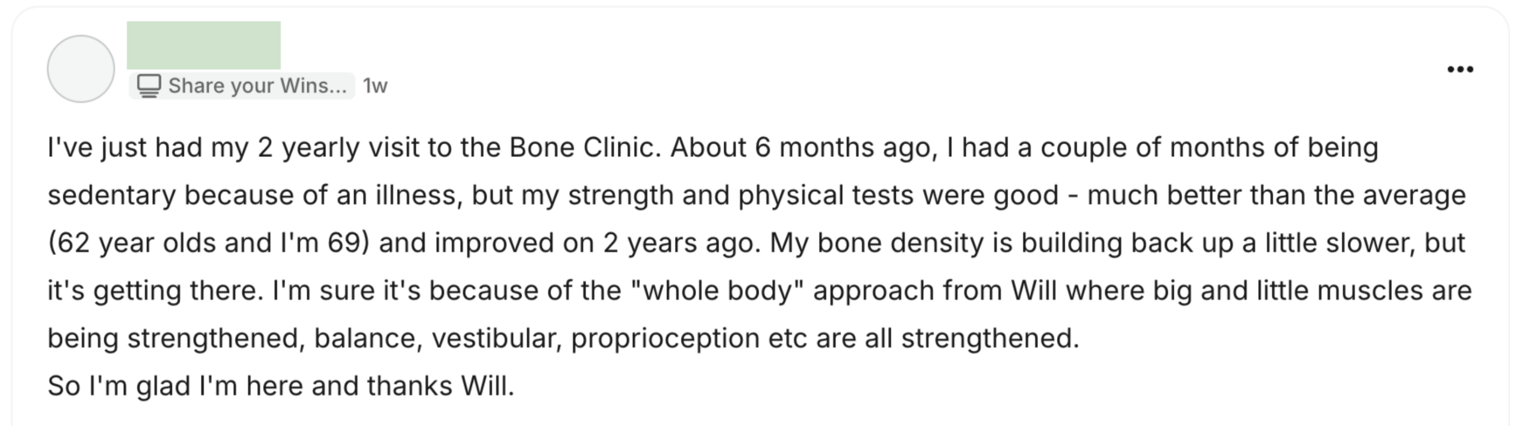The width and height of the screenshot is (1516, 426).
Task: Open the Share your Wins... space tag
Action: pos(242,86)
